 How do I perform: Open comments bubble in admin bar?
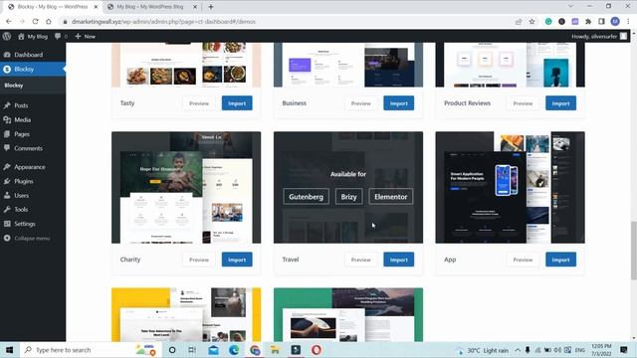[x=61, y=36]
